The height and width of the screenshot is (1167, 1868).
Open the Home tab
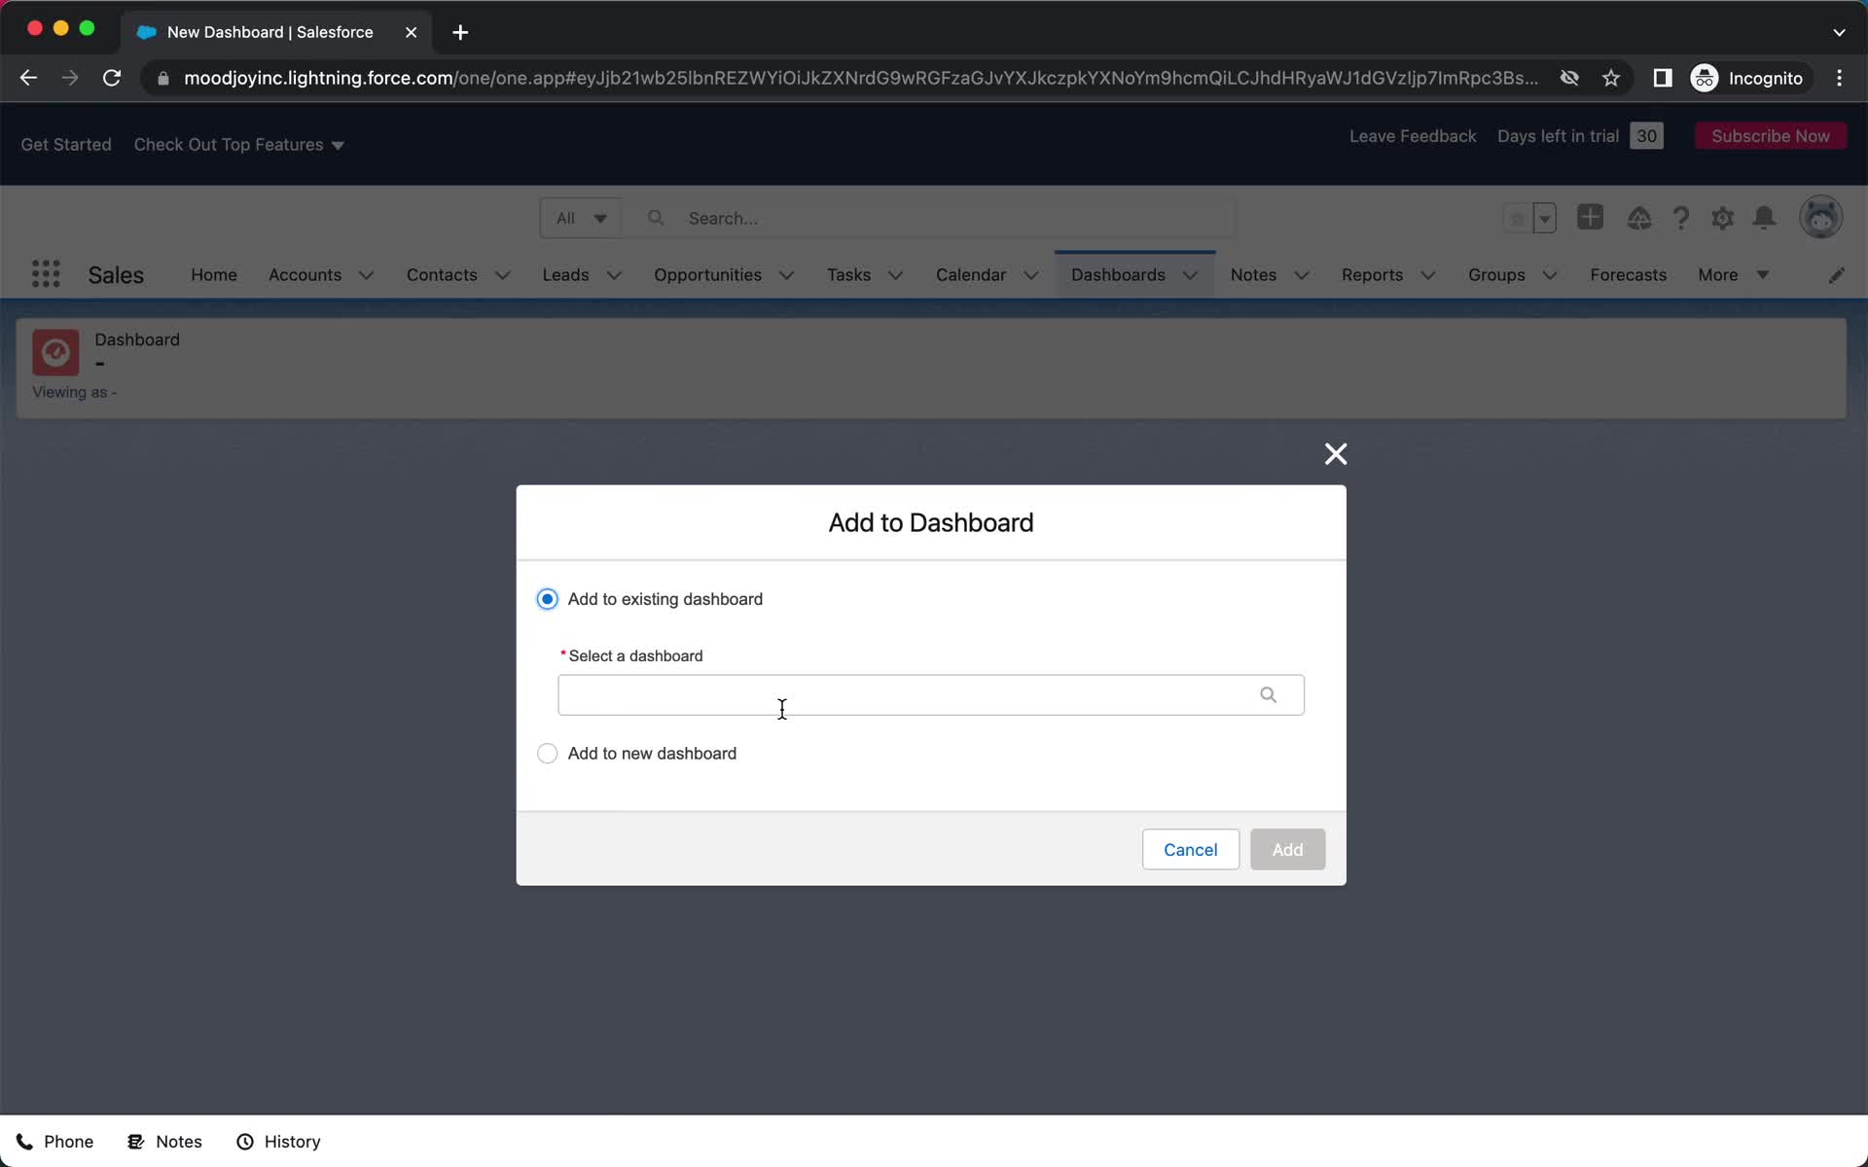coord(214,275)
